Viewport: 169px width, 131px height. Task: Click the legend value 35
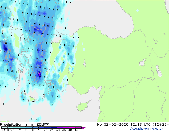pyautogui.click(x=64, y=130)
